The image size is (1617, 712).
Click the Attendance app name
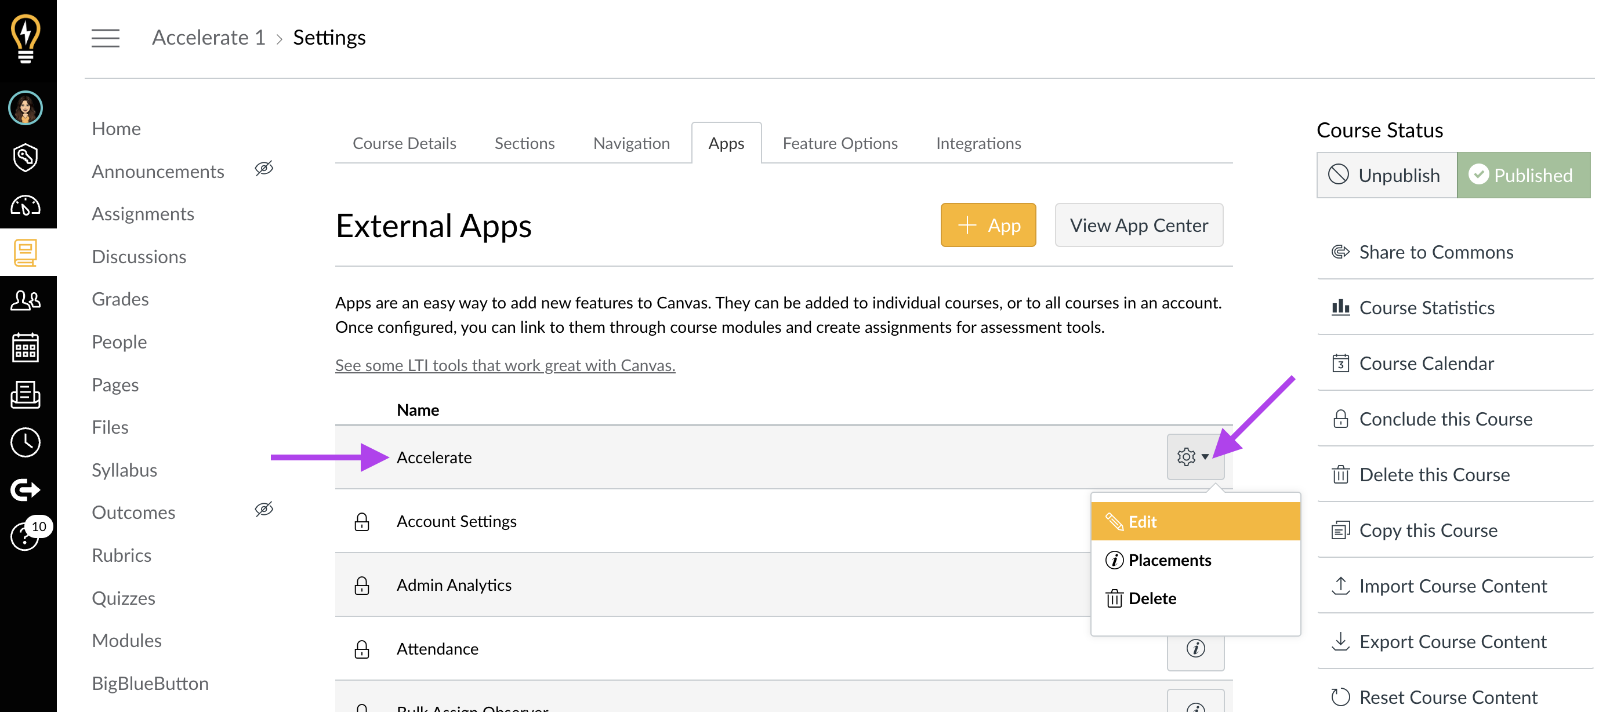click(x=437, y=648)
